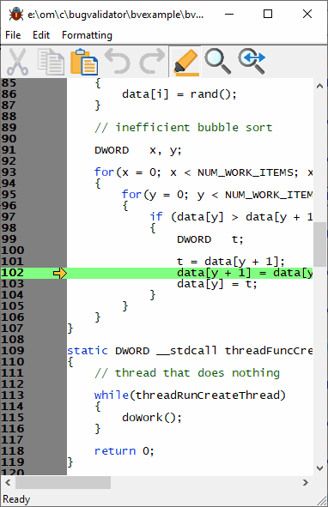
Task: Click the vertical scrollbar thumb
Action: click(x=320, y=244)
